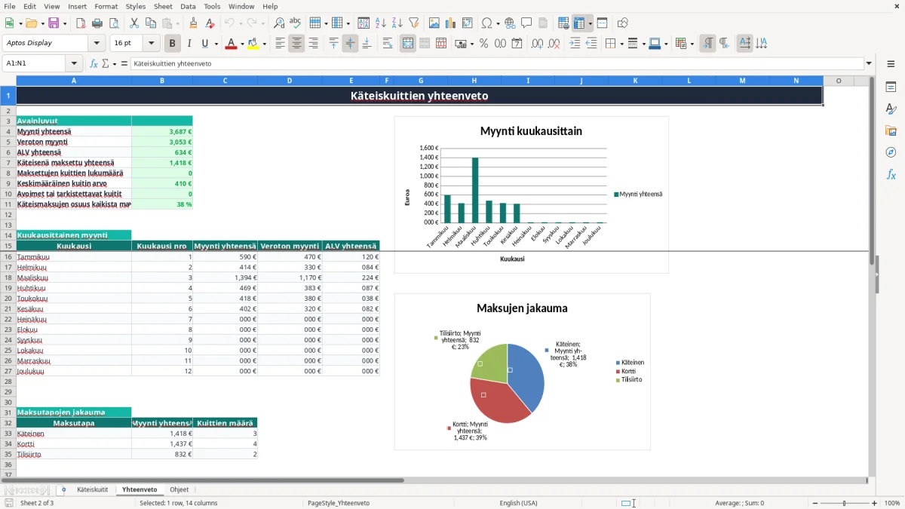Click the Define Print Area icon
Screen dimensions: 905x509
(563, 23)
